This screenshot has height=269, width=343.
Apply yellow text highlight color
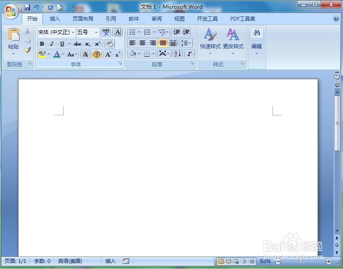pos(42,54)
